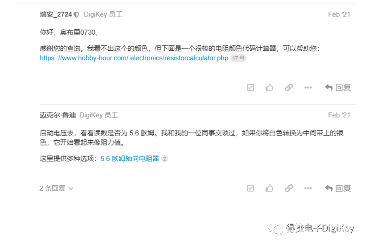366x245 pixels.
Task: Click shield moderator icon beside 瑞安_2724
Action: pyautogui.click(x=76, y=15)
